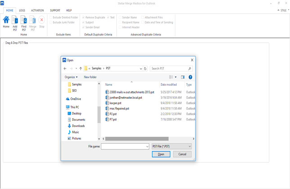Go back using the dialog's back arrow
This screenshot has width=290, height=189.
[x=65, y=69]
